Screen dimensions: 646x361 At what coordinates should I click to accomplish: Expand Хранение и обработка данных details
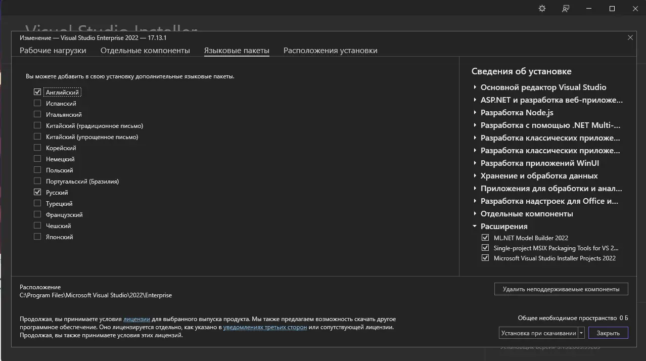pos(475,176)
